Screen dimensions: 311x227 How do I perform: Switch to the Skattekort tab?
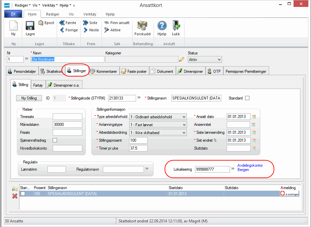pos(51,71)
